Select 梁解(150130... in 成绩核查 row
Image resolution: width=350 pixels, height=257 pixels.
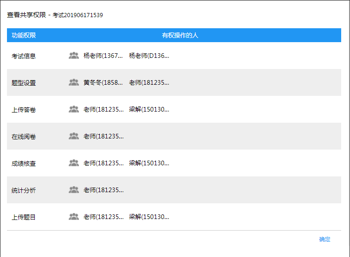click(x=149, y=163)
